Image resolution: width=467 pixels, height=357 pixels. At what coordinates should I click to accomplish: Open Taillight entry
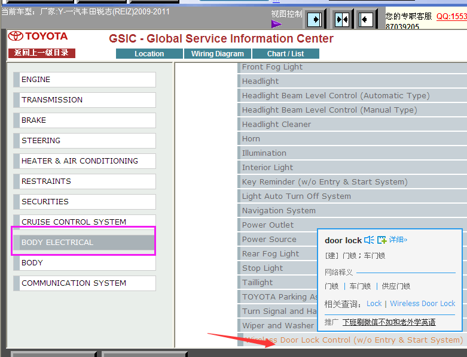[277, 282]
